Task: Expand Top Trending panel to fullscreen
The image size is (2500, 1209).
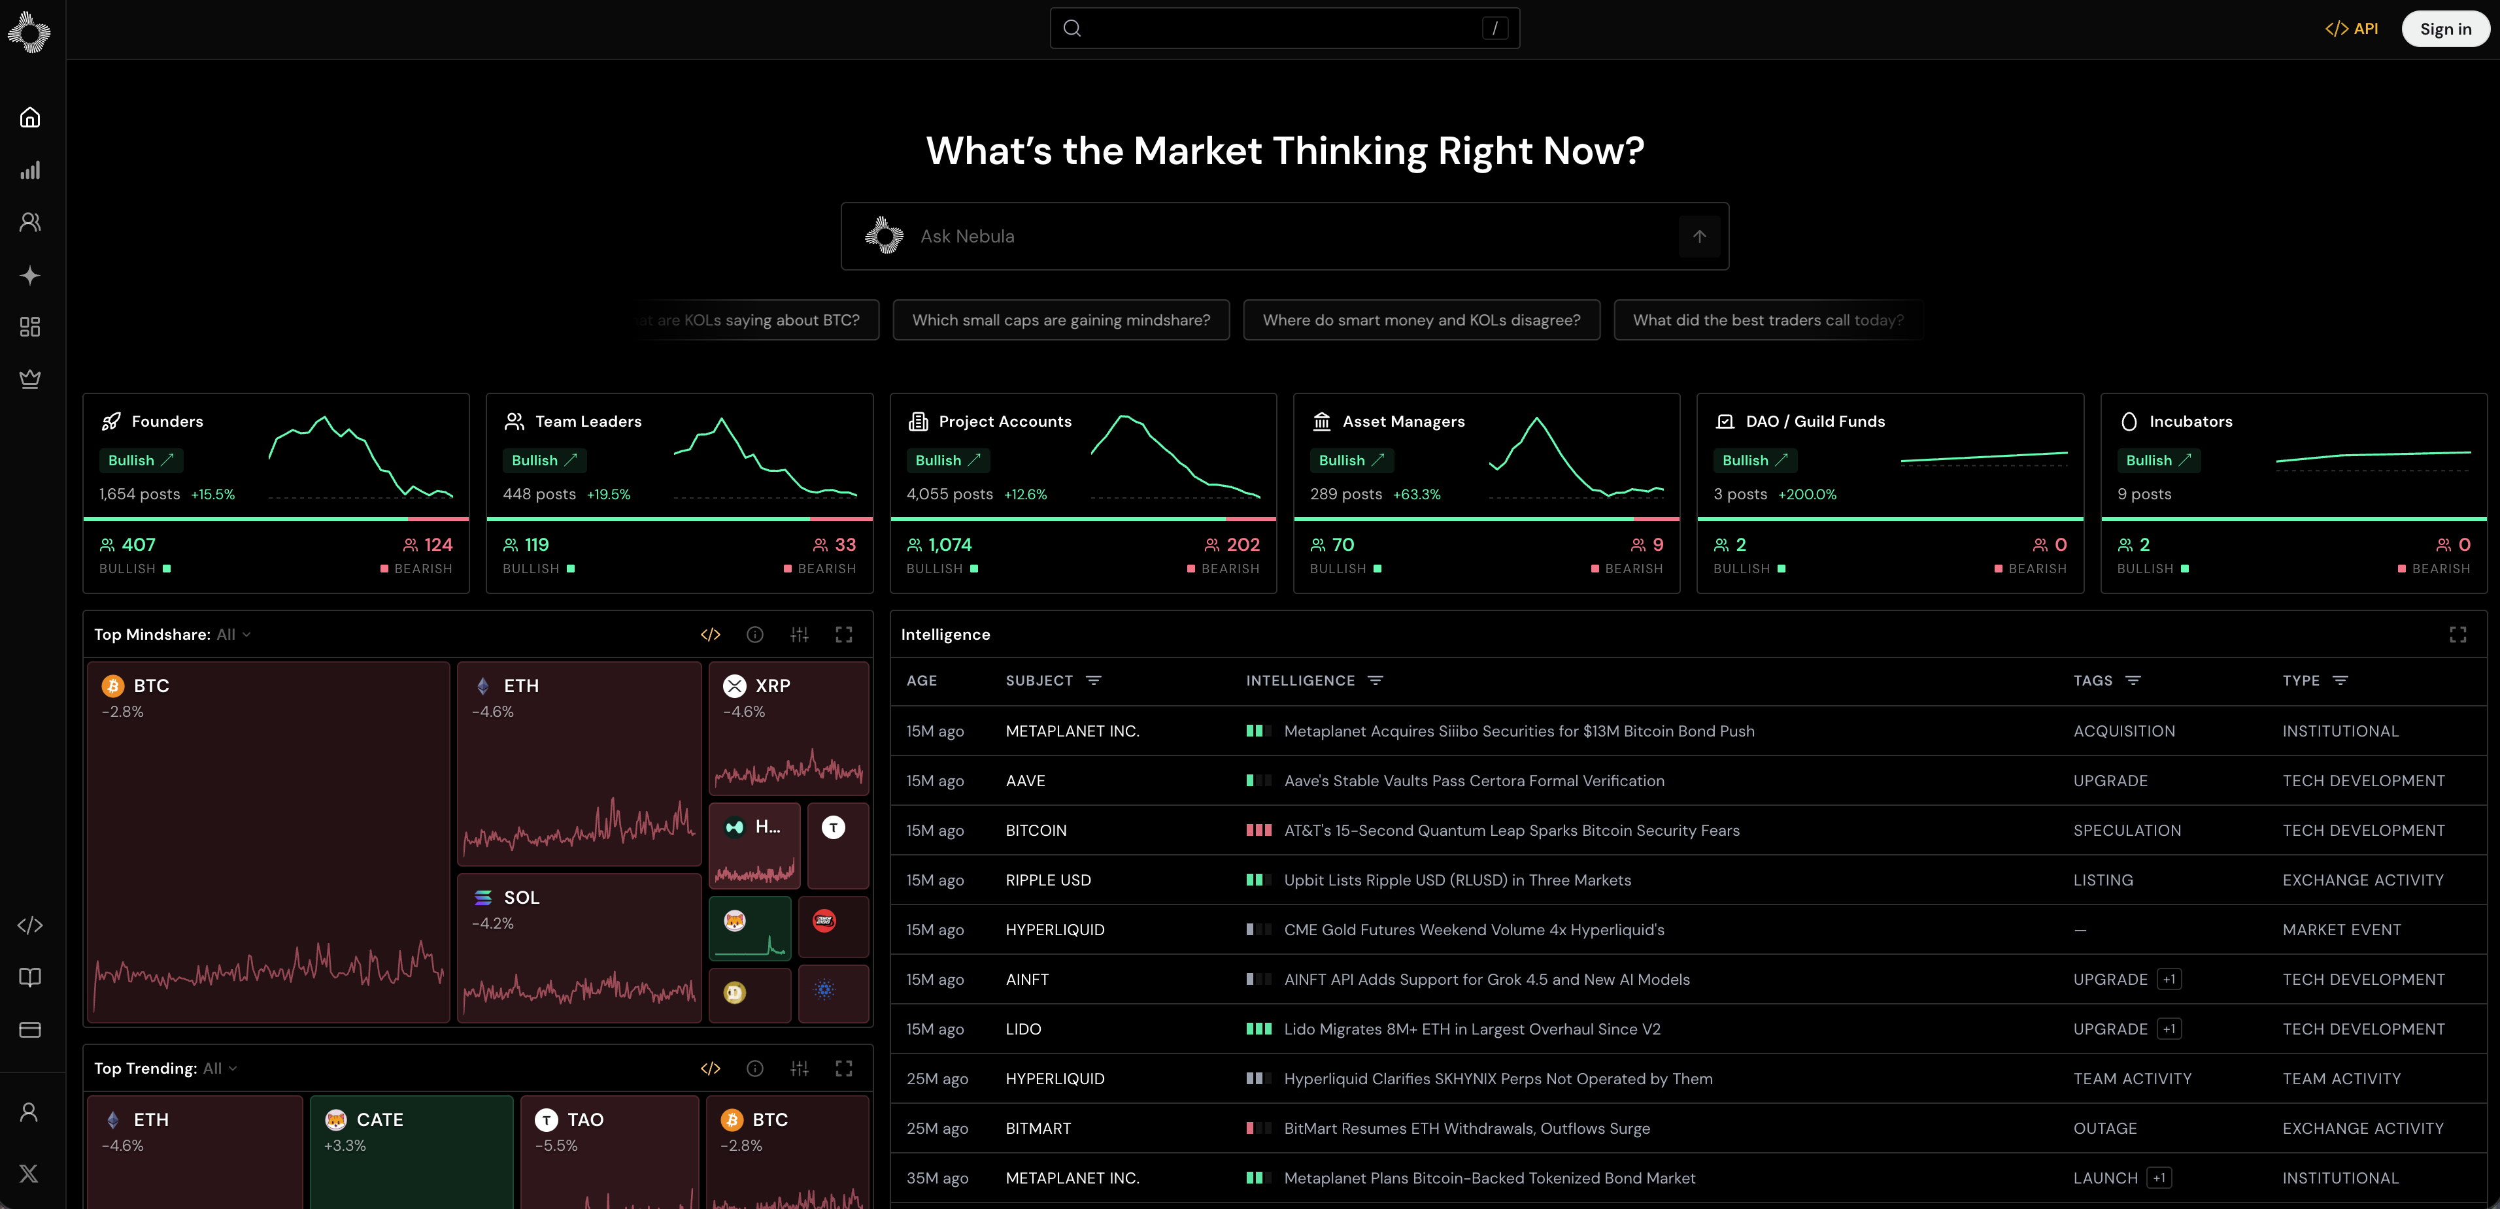Action: click(x=844, y=1068)
